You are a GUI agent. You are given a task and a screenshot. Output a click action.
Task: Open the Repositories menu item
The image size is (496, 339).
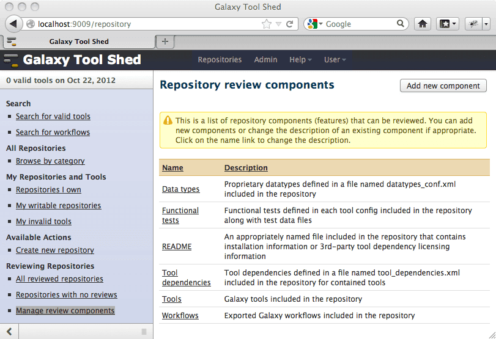[x=220, y=60]
